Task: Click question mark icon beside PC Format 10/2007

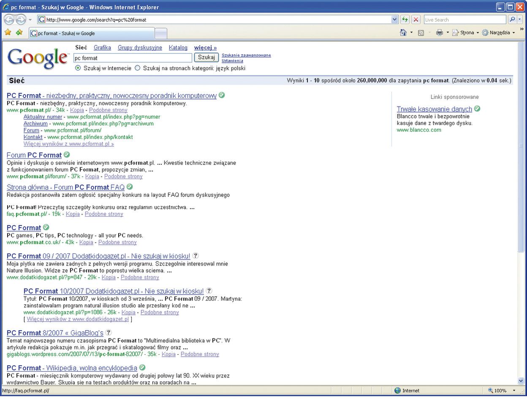Action: tap(209, 291)
